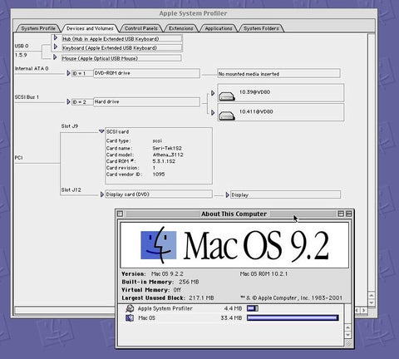Image resolution: width=399 pixels, height=359 pixels.
Task: Click the resize grip of About This Computer
Action: point(348,343)
